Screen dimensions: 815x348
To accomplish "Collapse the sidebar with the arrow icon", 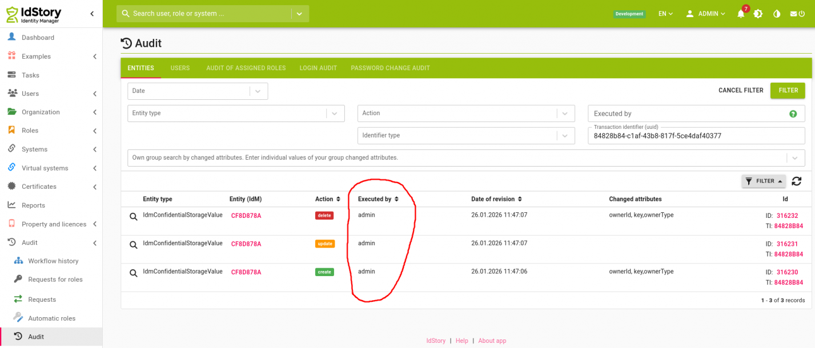I will 92,14.
